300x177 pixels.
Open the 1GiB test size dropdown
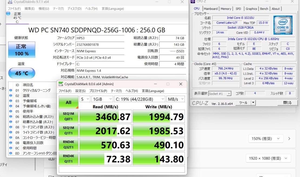pyautogui.click(x=102, y=99)
